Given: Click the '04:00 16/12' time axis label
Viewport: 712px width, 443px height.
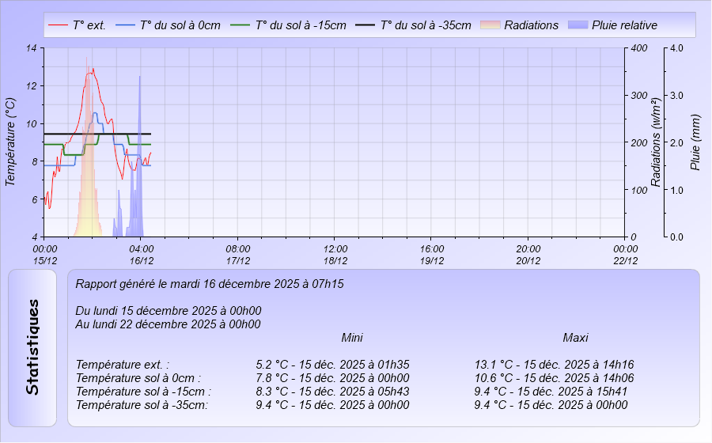Looking at the screenshot, I should 142,255.
